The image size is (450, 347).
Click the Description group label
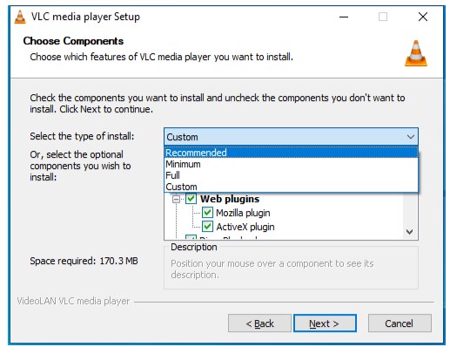pyautogui.click(x=194, y=247)
